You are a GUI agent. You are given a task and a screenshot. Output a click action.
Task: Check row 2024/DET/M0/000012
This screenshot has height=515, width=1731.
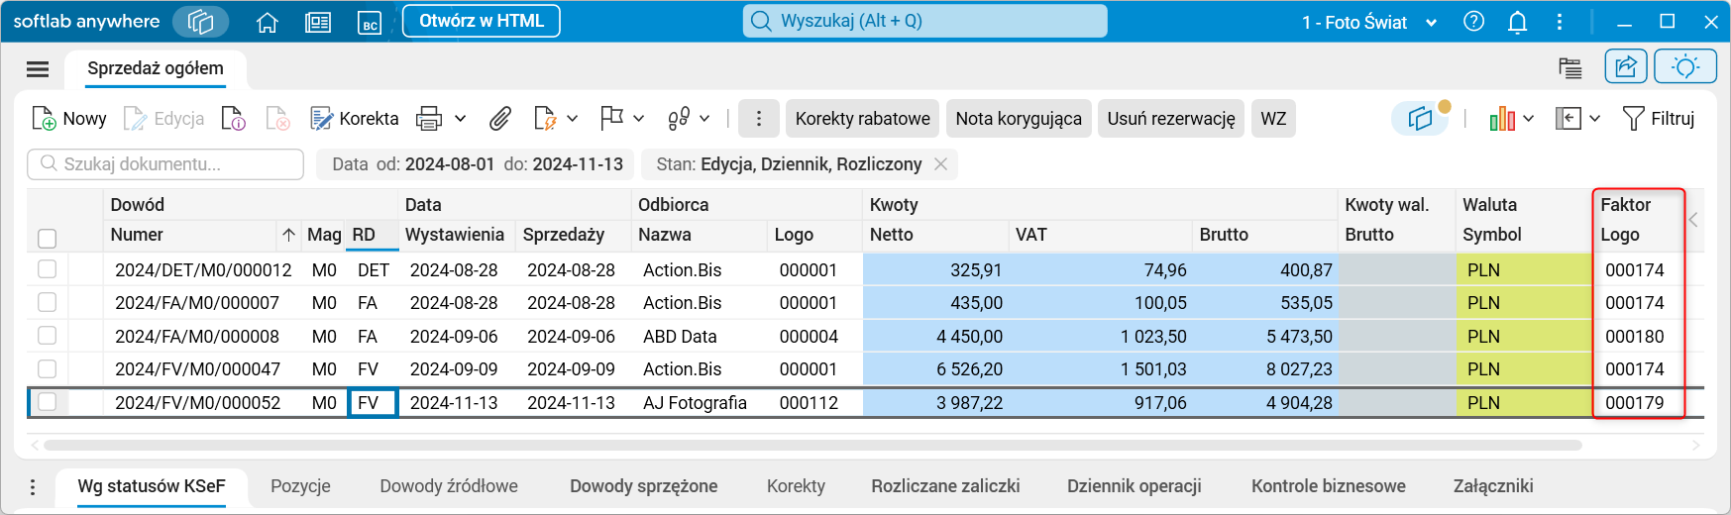(47, 269)
